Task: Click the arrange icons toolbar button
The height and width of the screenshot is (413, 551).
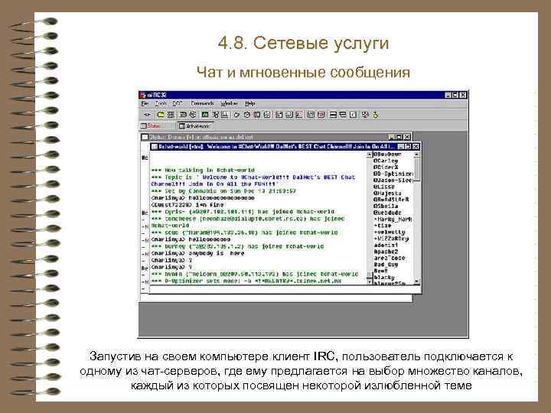Action: tap(354, 115)
